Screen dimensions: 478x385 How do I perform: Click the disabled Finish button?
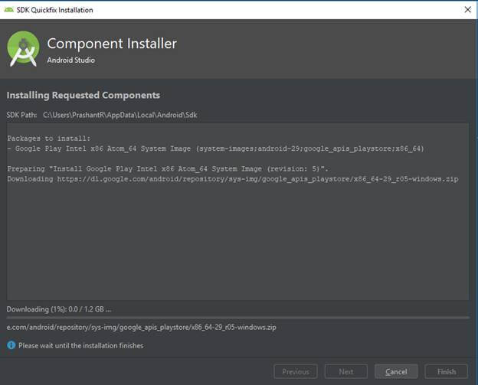pyautogui.click(x=447, y=371)
